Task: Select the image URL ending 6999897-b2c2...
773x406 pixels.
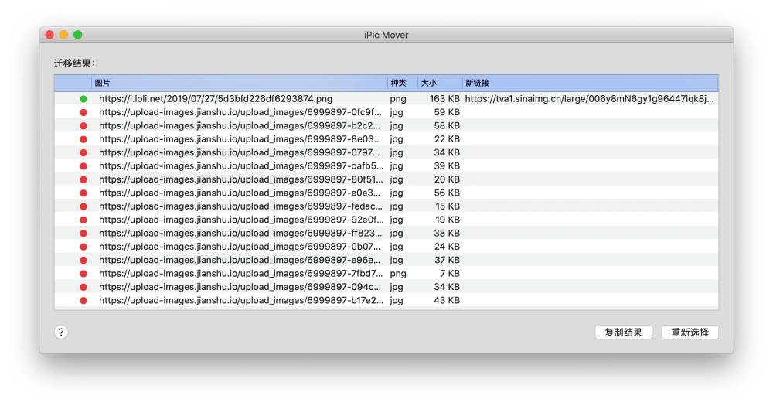Action: coord(240,125)
